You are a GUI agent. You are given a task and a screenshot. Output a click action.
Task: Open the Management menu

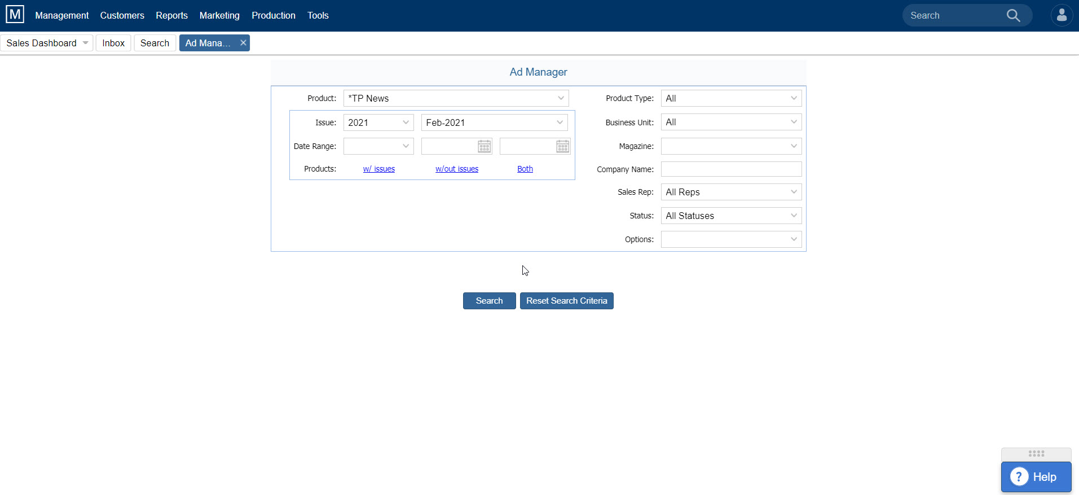pos(62,15)
